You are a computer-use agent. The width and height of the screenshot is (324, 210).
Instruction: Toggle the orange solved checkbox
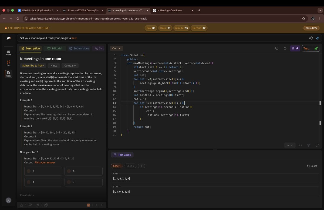pos(89,205)
